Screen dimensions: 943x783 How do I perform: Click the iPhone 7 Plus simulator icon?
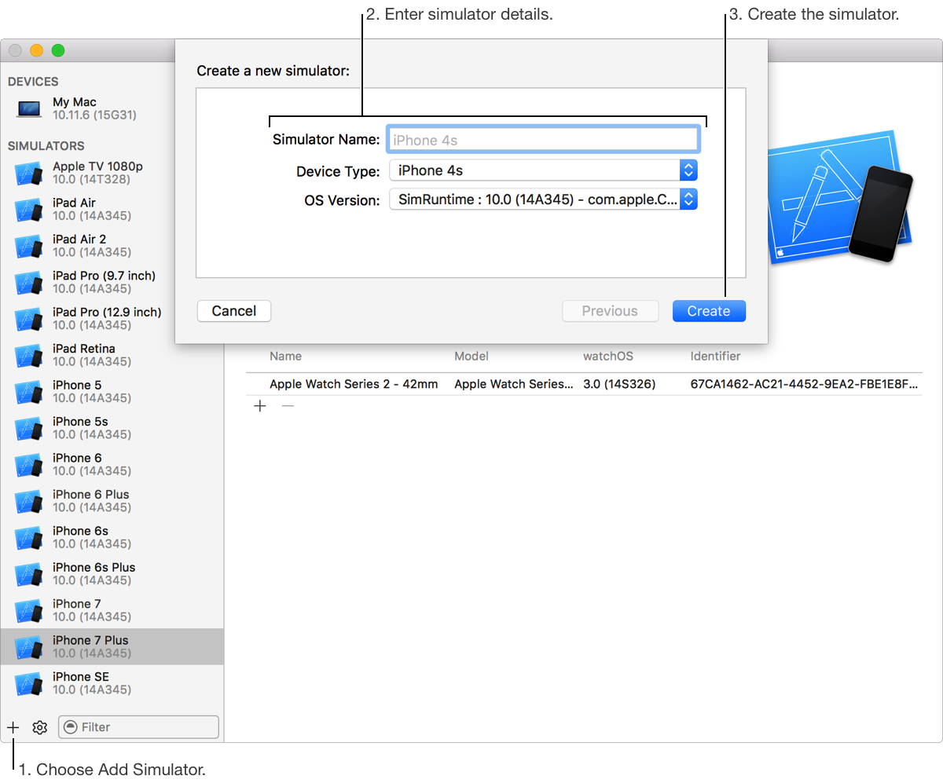28,647
